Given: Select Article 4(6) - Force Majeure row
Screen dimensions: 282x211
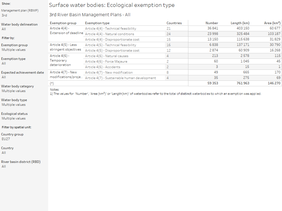Looking at the screenshot, I should click(x=106, y=62).
